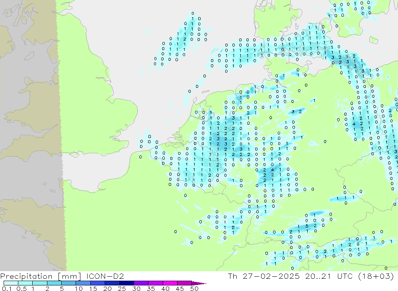Click the '15' legend value label
Viewport: 398px width, 291px height.
click(x=93, y=289)
